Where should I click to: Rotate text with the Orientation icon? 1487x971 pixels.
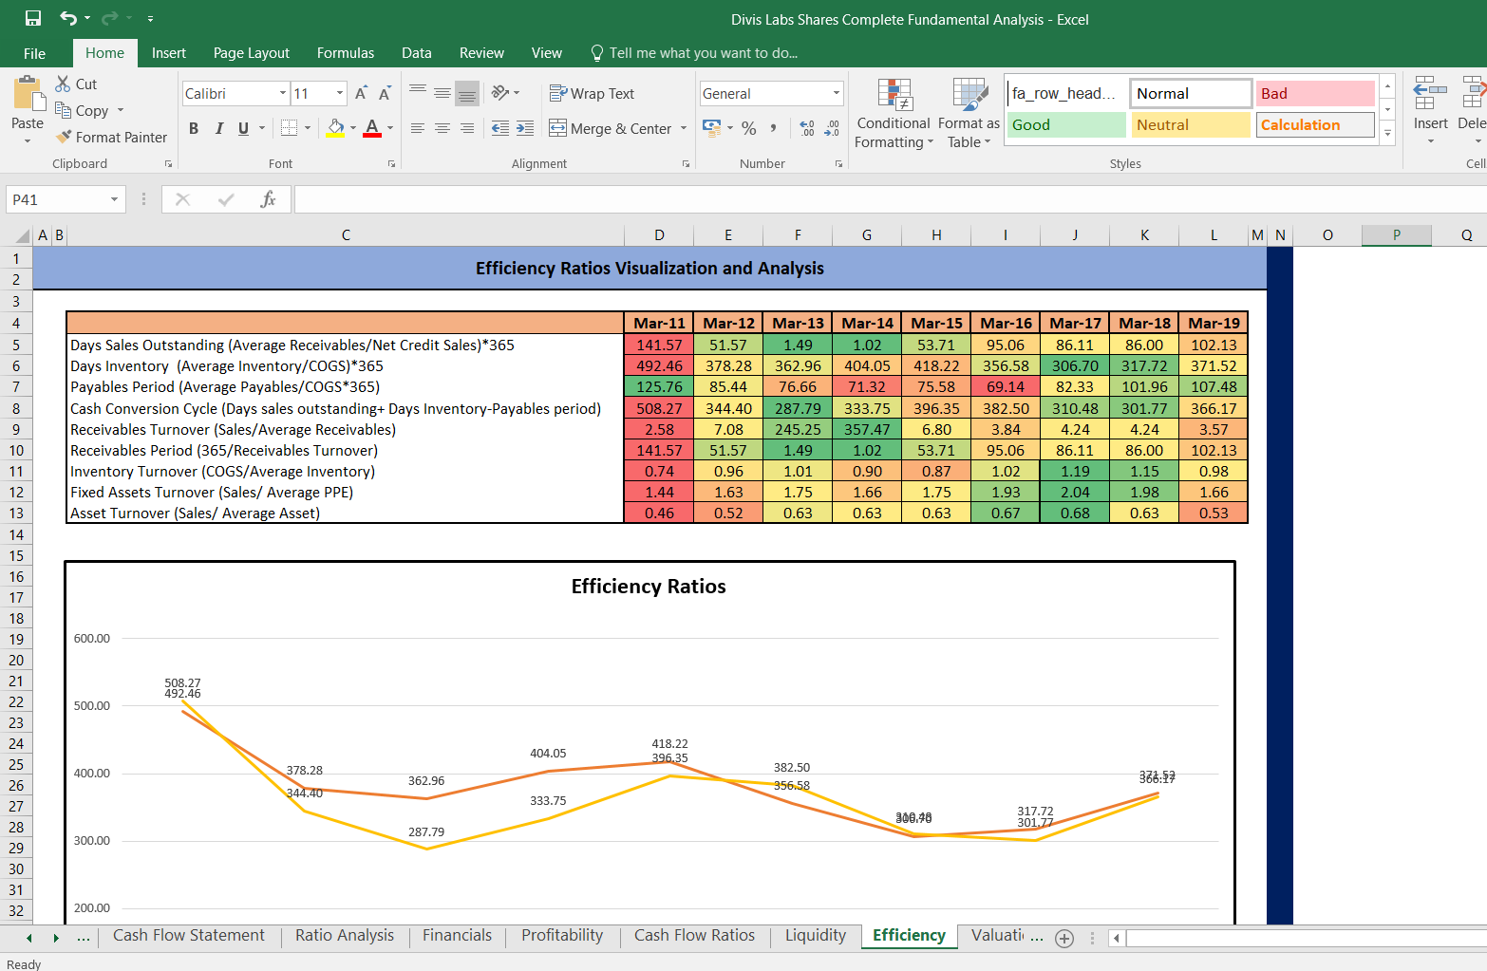point(500,93)
